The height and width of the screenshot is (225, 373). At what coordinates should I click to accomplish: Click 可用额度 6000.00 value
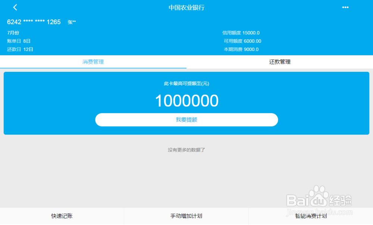tap(242, 41)
